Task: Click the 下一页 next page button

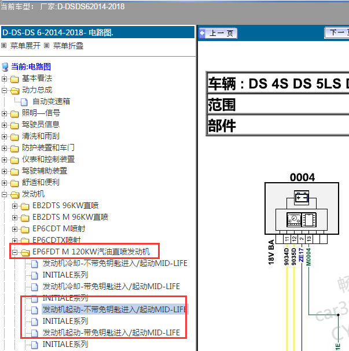Action: pos(337,33)
